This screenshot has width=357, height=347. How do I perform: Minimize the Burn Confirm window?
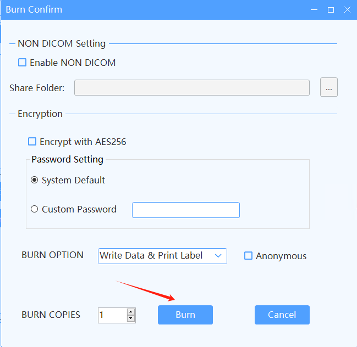click(x=314, y=10)
